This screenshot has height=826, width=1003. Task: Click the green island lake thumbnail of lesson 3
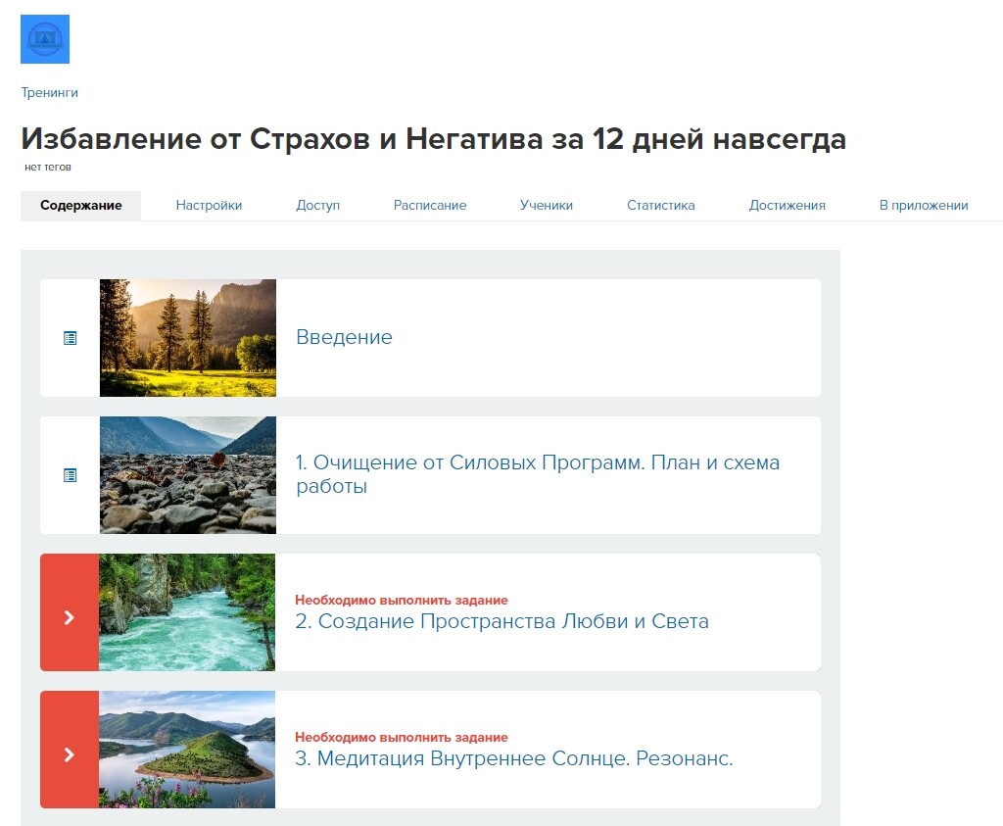(187, 750)
